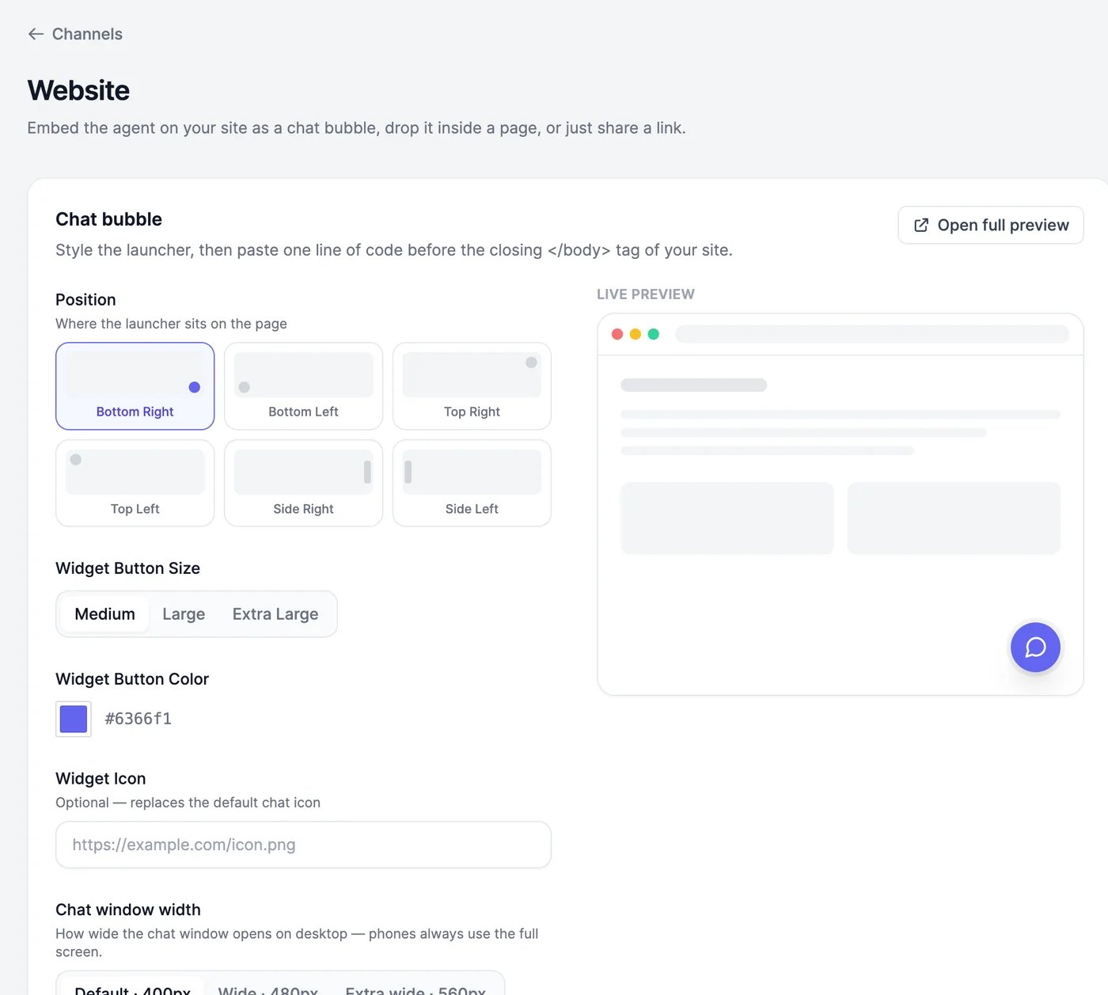Image resolution: width=1108 pixels, height=995 pixels.
Task: Go back to Channels via the arrow icon
Action: click(36, 34)
